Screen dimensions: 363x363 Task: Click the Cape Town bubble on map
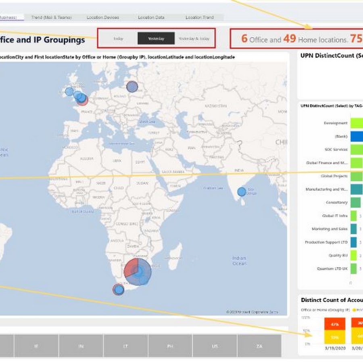(x=119, y=289)
